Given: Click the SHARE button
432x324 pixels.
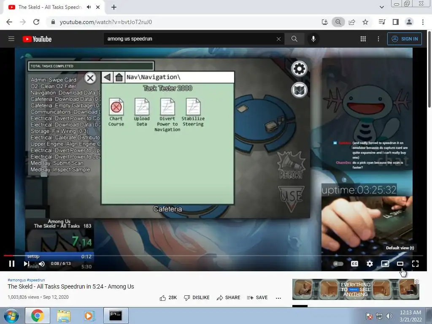Looking at the screenshot, I should pos(228,297).
